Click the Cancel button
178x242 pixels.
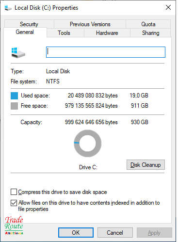point(115,233)
